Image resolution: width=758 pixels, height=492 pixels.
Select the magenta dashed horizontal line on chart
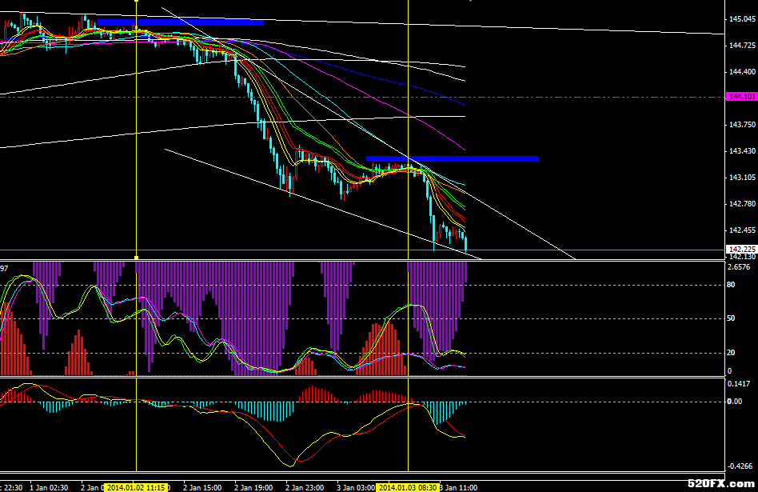coord(362,97)
